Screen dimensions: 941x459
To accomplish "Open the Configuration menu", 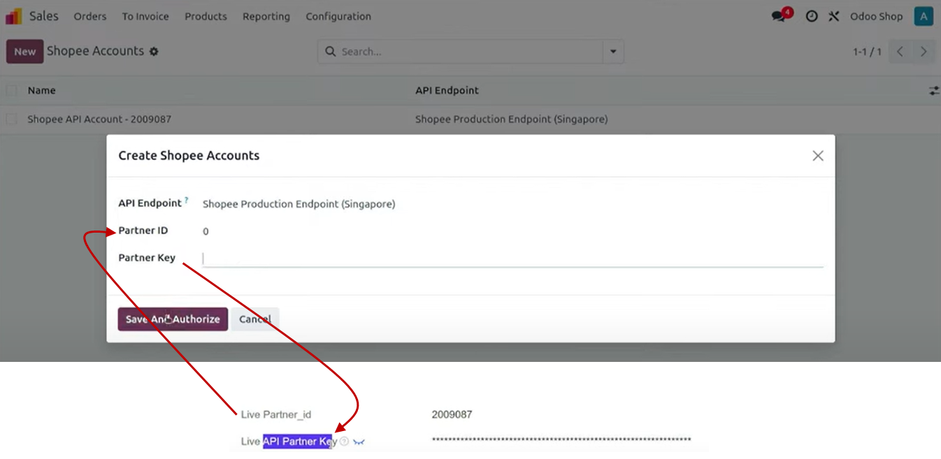I will pos(338,16).
